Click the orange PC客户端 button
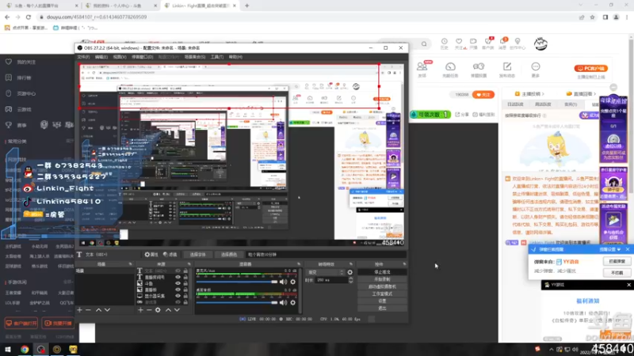The width and height of the screenshot is (634, 356). pos(590,69)
